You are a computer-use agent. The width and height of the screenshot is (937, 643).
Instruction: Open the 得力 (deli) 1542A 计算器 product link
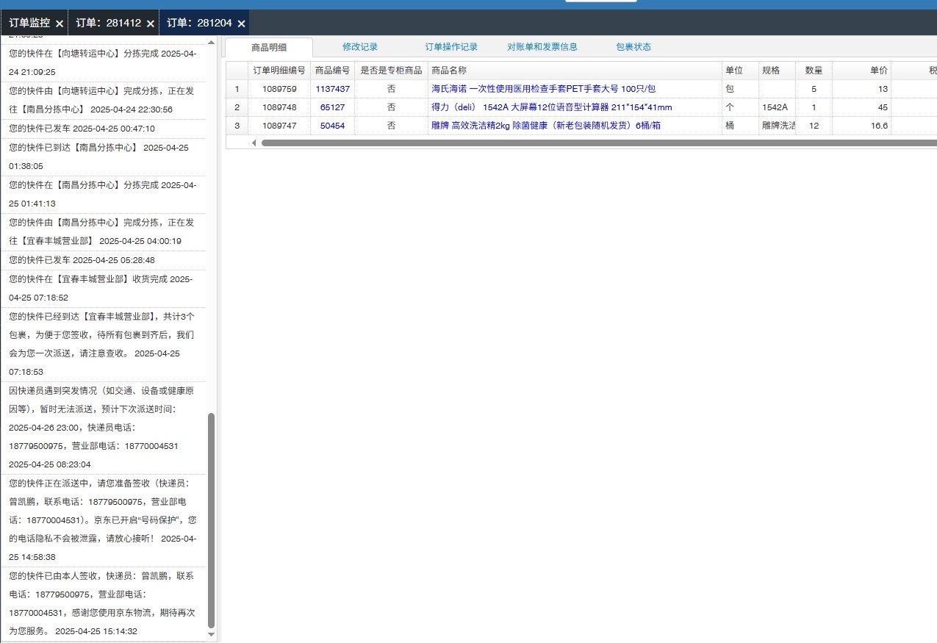[x=551, y=107]
